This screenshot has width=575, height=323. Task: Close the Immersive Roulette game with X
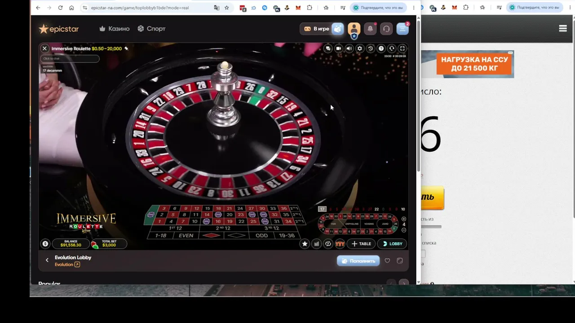[x=44, y=48]
